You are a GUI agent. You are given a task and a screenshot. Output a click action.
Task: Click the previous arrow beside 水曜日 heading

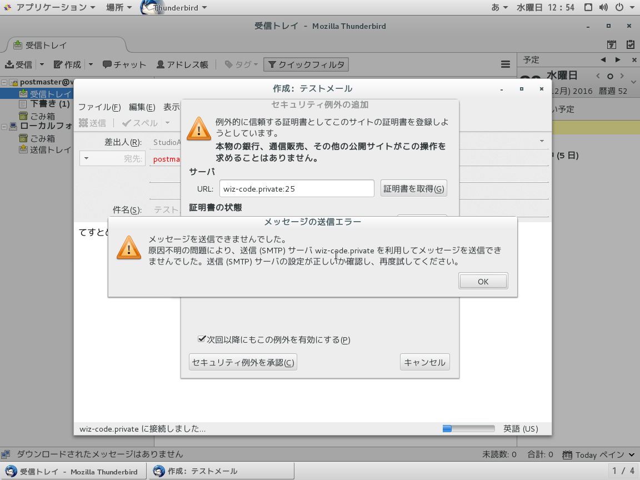[598, 76]
